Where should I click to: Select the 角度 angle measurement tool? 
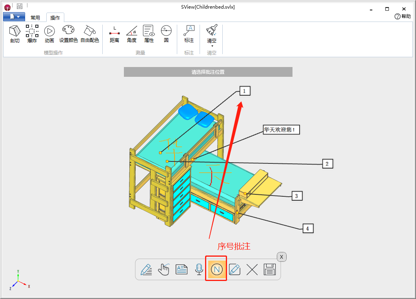pyautogui.click(x=132, y=34)
